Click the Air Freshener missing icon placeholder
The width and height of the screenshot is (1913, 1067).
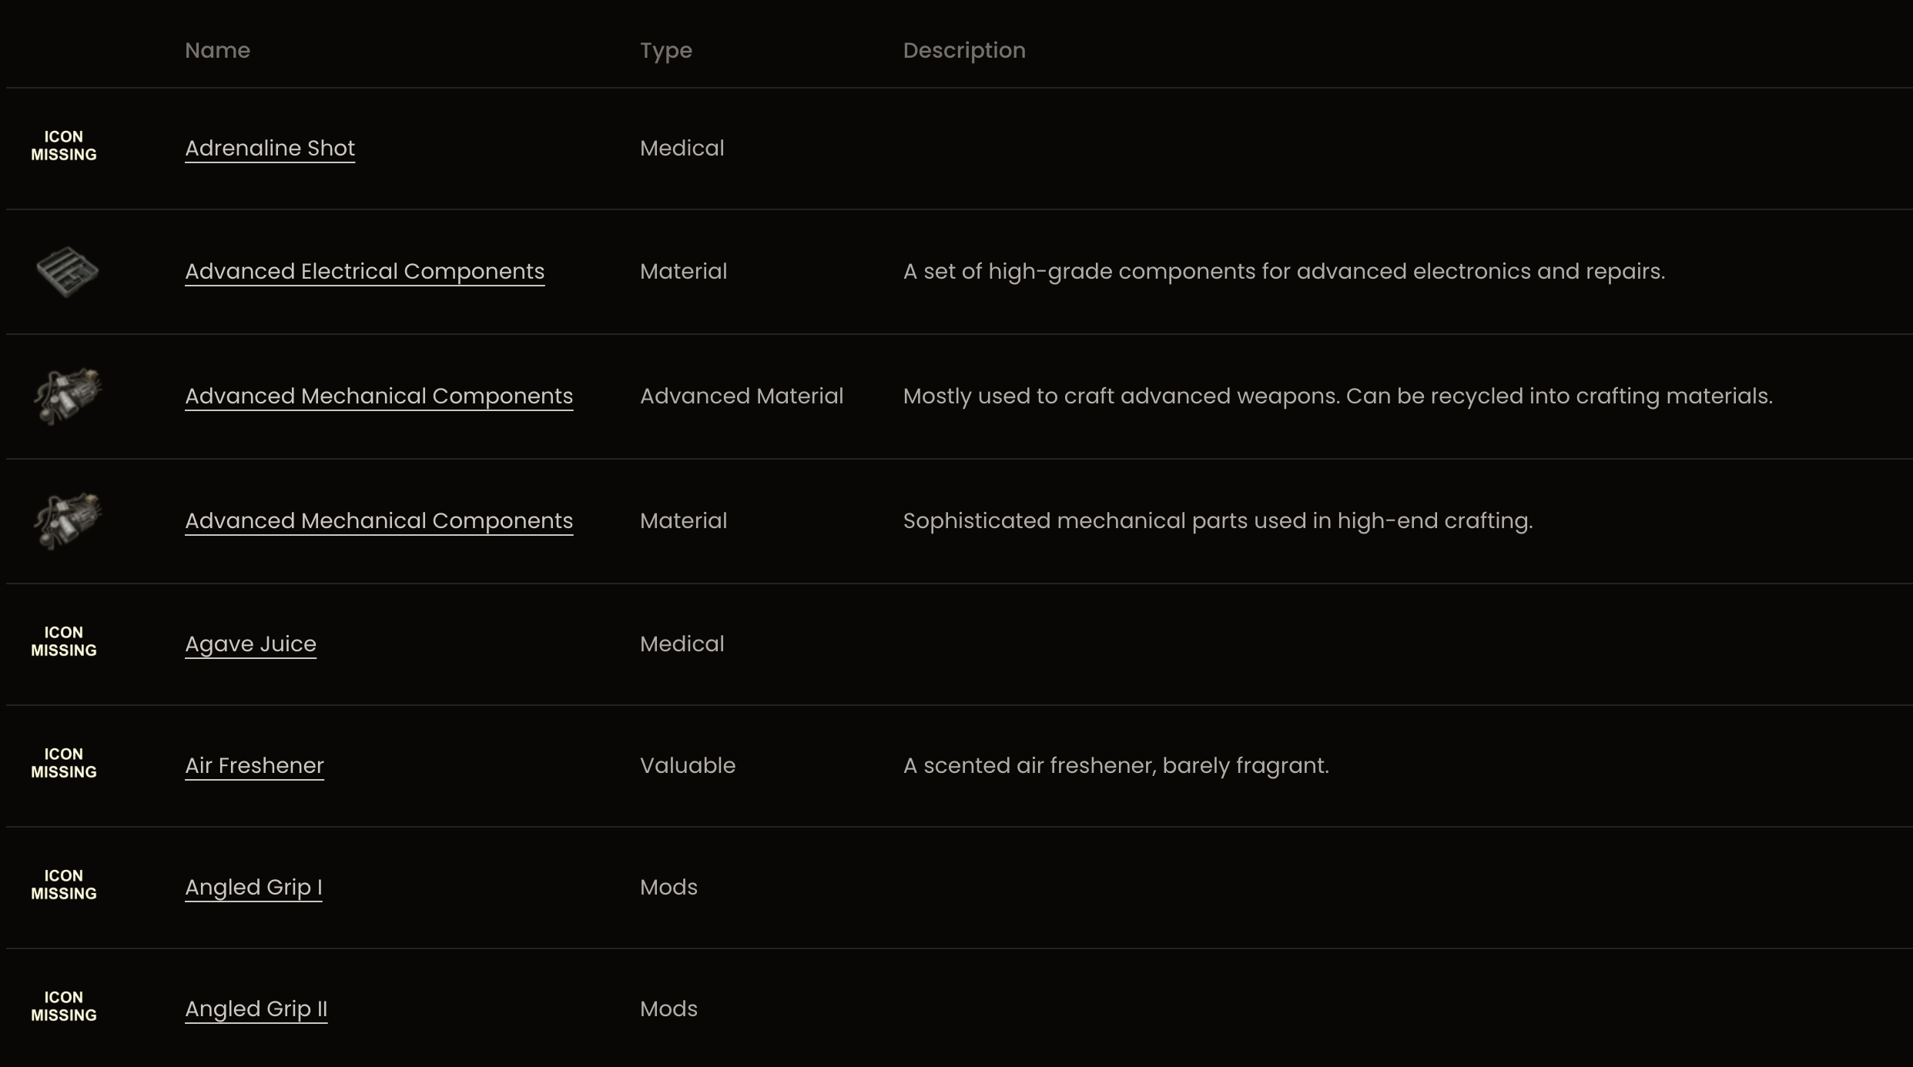[64, 763]
